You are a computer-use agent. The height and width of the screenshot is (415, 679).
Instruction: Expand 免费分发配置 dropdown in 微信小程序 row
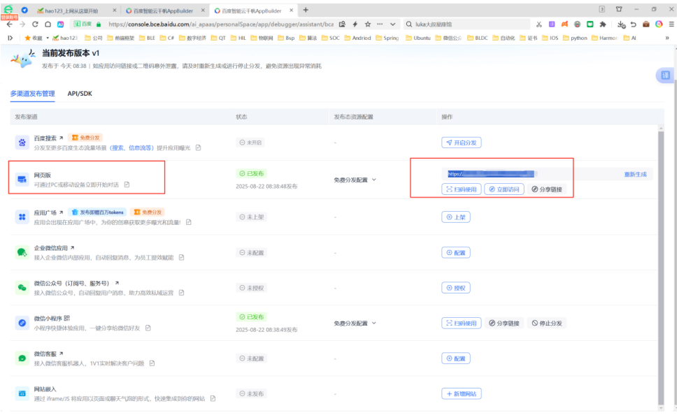coord(374,323)
